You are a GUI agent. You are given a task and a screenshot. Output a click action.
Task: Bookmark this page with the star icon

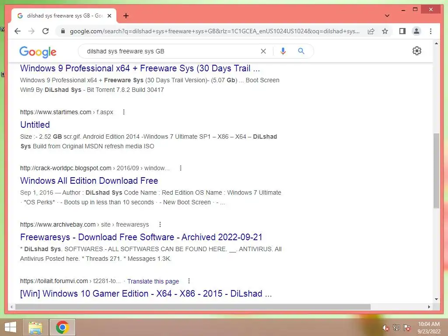(x=385, y=31)
